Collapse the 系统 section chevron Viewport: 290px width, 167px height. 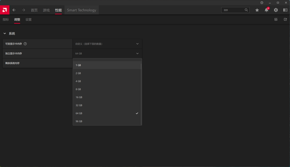(x=5, y=33)
